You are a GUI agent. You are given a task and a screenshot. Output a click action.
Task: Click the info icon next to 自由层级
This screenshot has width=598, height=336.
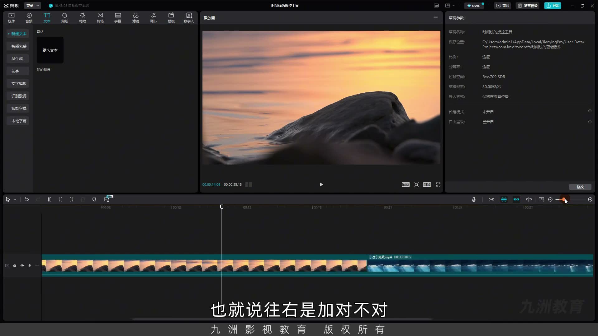[590, 122]
